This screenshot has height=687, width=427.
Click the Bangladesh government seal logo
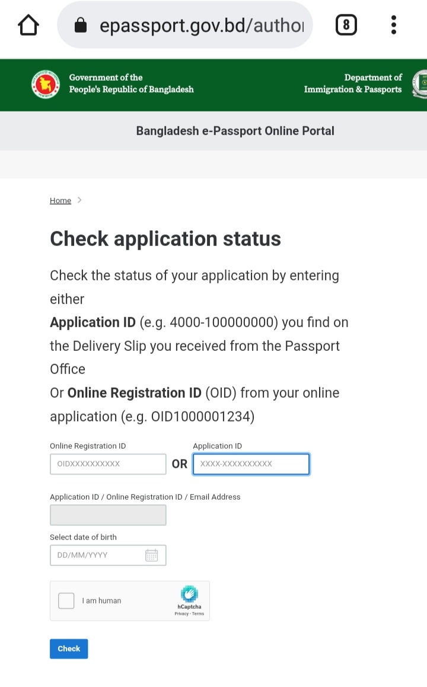coord(46,84)
